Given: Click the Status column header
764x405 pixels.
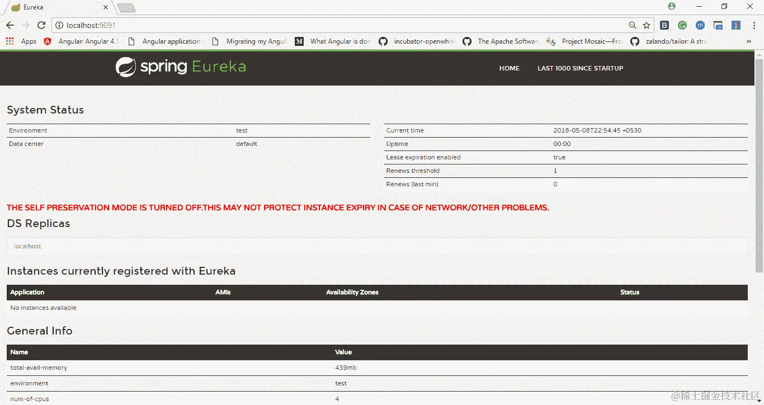Looking at the screenshot, I should (630, 292).
